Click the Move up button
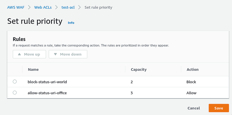Viewport: 232px width, 115px height. (x=29, y=54)
